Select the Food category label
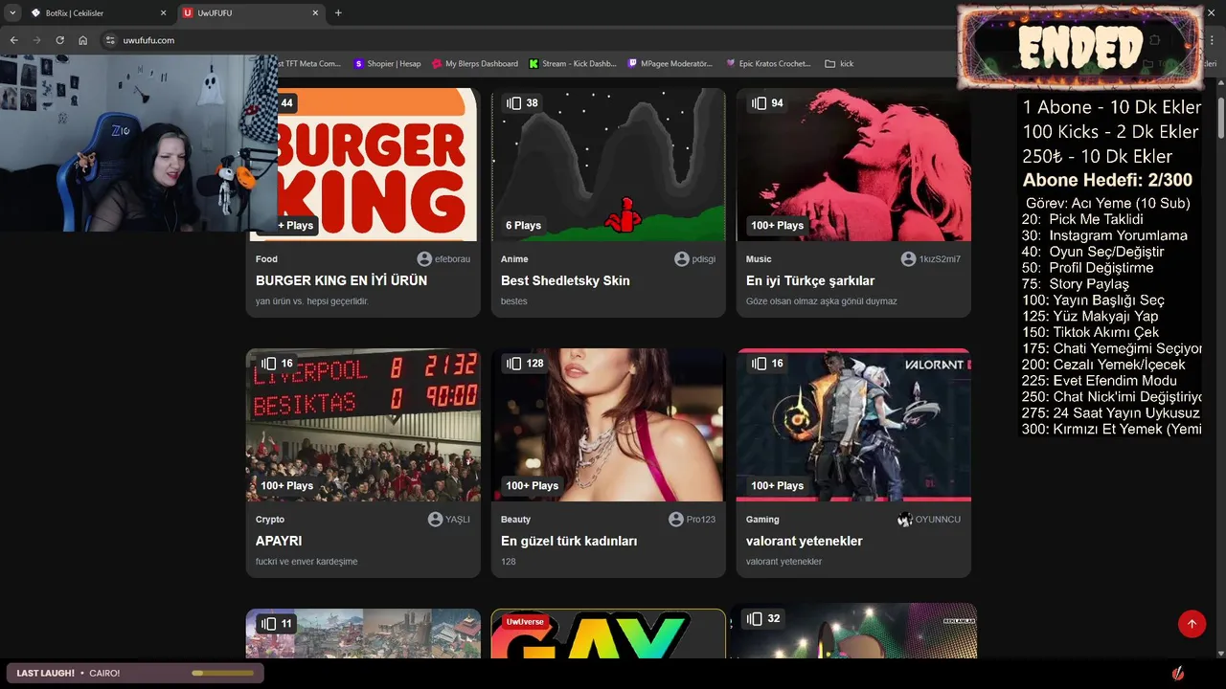Viewport: 1226px width, 689px height. pyautogui.click(x=266, y=259)
